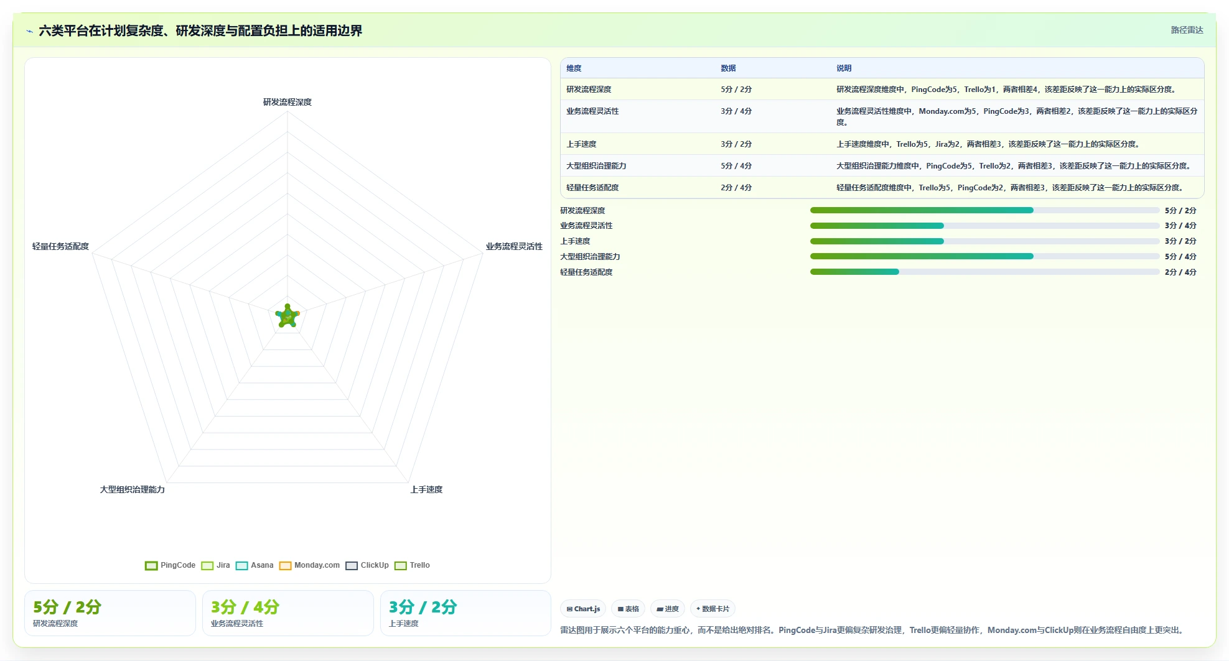Click the radar axis label 业务流程灵活性
1229x661 pixels.
point(514,246)
